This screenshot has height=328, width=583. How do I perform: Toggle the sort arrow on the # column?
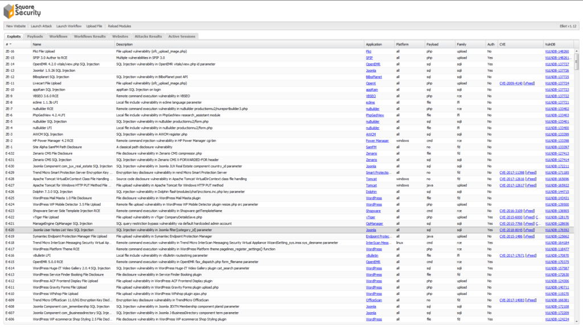10,44
